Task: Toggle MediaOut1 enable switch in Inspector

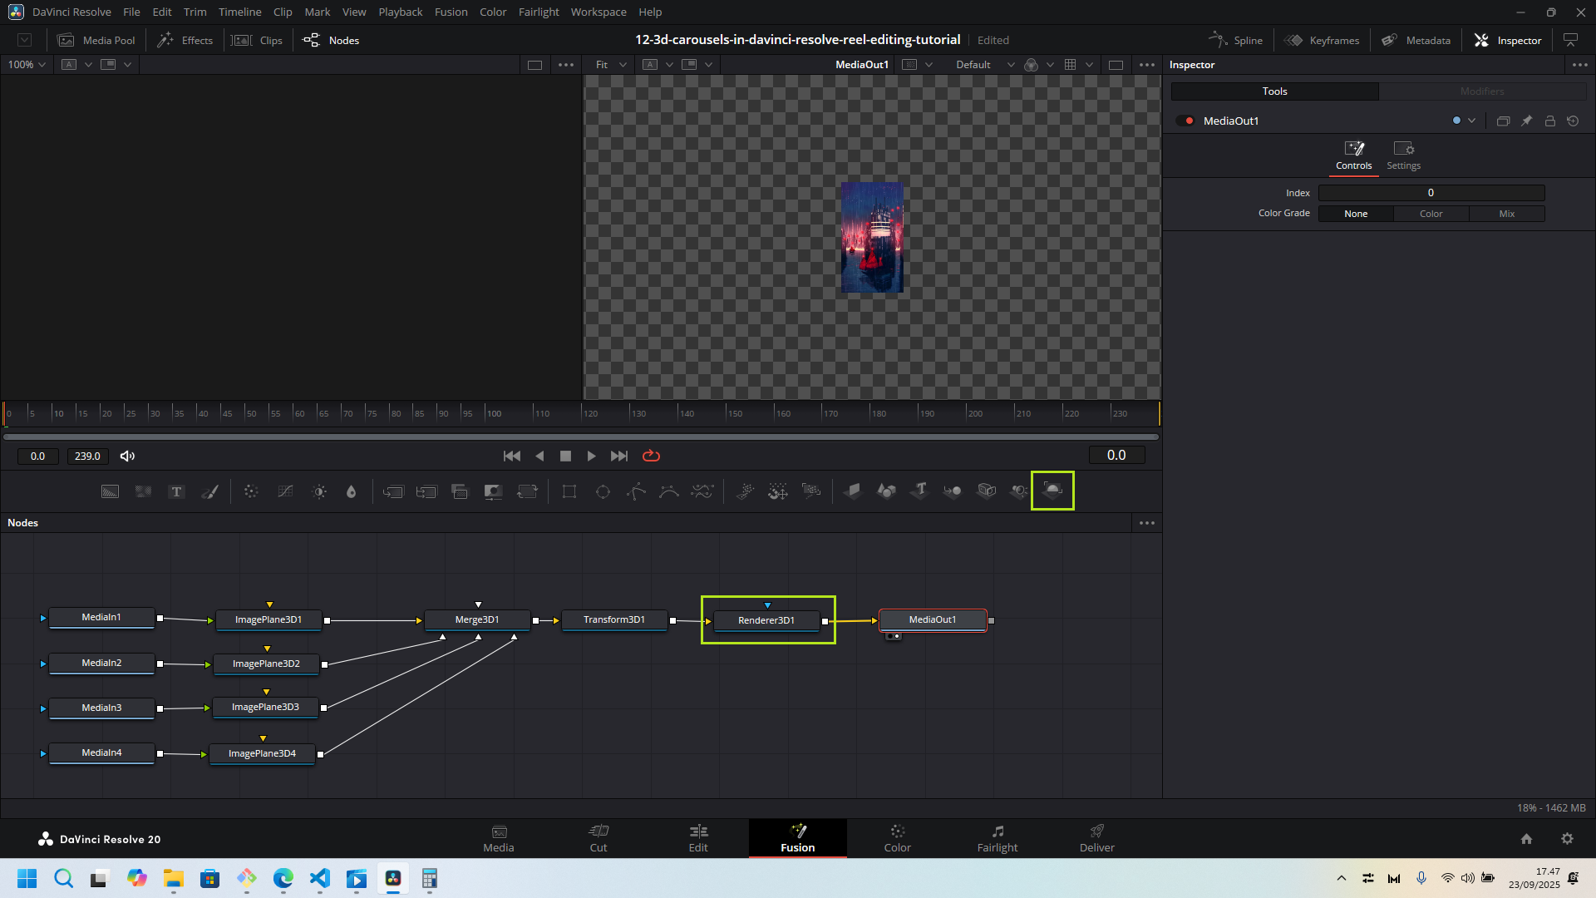Action: (x=1185, y=121)
